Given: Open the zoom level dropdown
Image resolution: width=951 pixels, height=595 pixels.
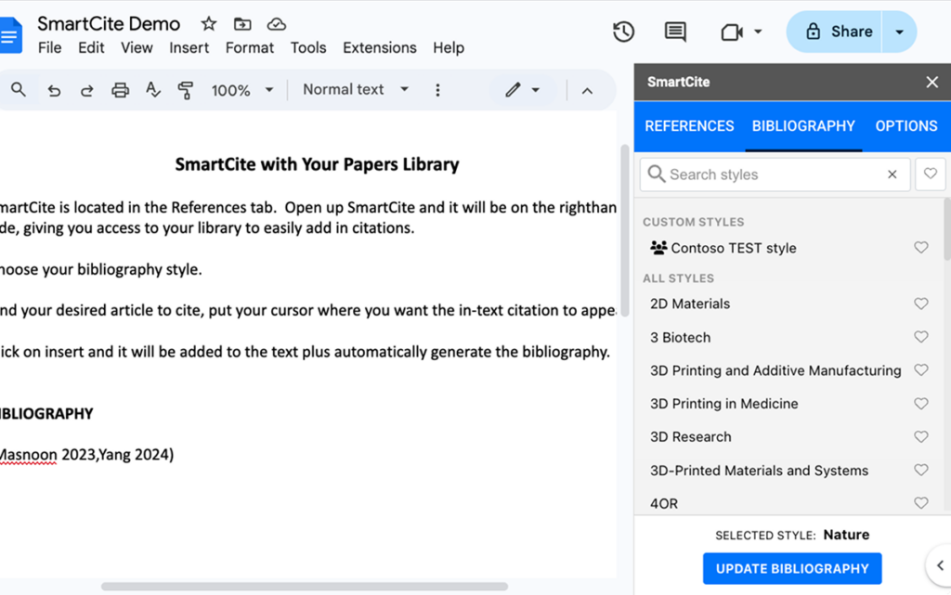Looking at the screenshot, I should [x=242, y=89].
